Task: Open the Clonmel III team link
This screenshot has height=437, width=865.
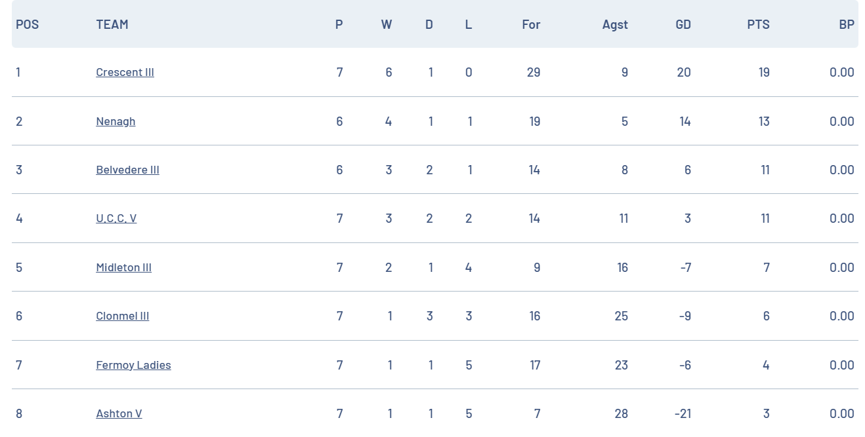Action: (122, 316)
